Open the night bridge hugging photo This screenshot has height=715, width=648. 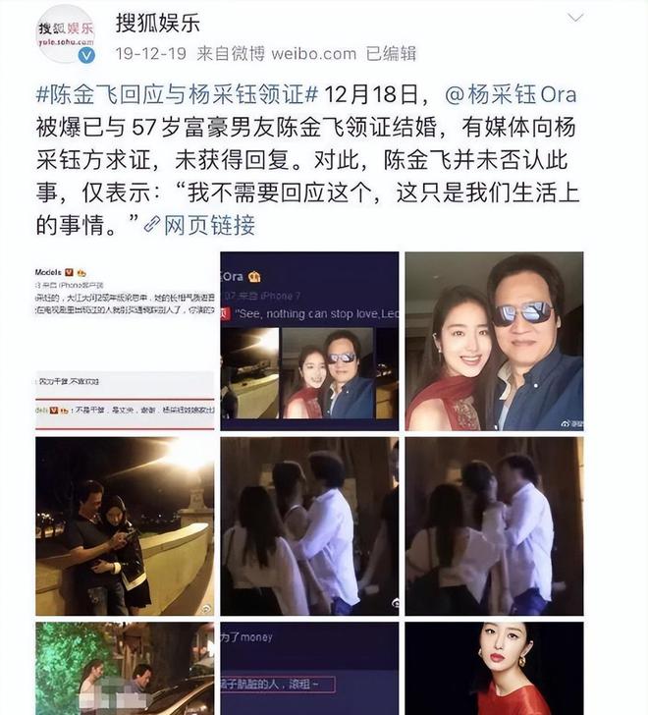pyautogui.click(x=125, y=526)
